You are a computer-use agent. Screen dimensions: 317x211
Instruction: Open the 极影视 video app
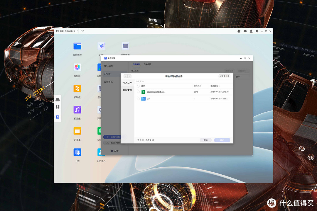click(77, 89)
